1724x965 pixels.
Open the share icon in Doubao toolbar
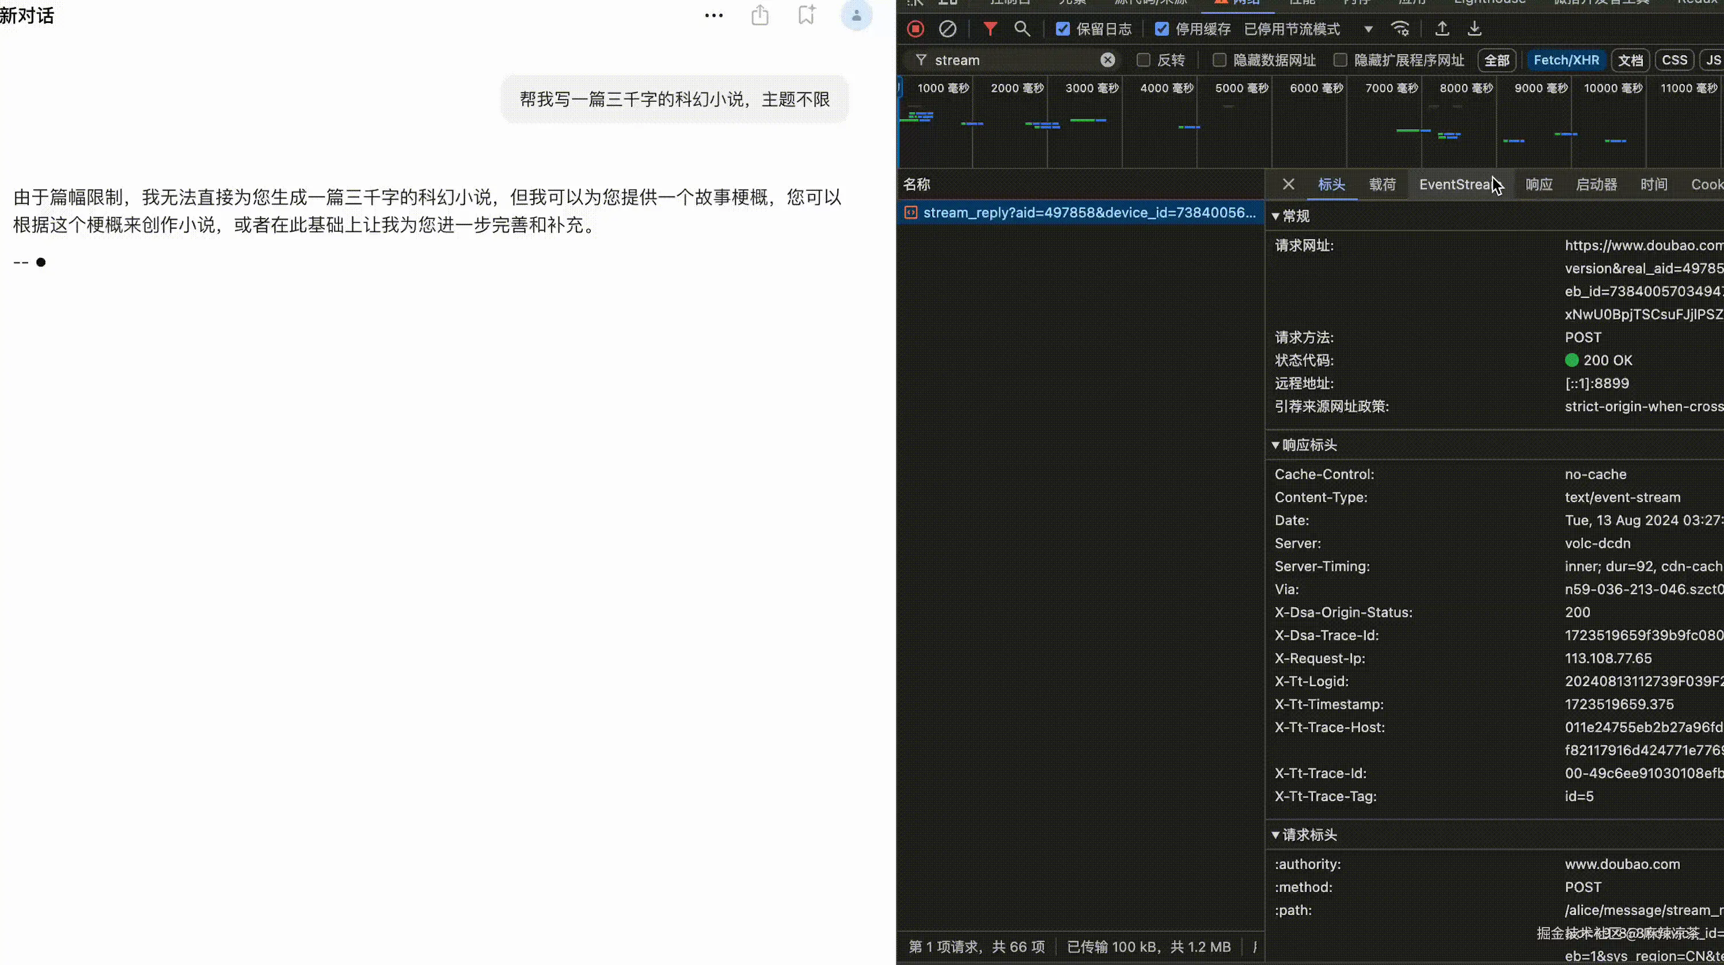pyautogui.click(x=760, y=15)
